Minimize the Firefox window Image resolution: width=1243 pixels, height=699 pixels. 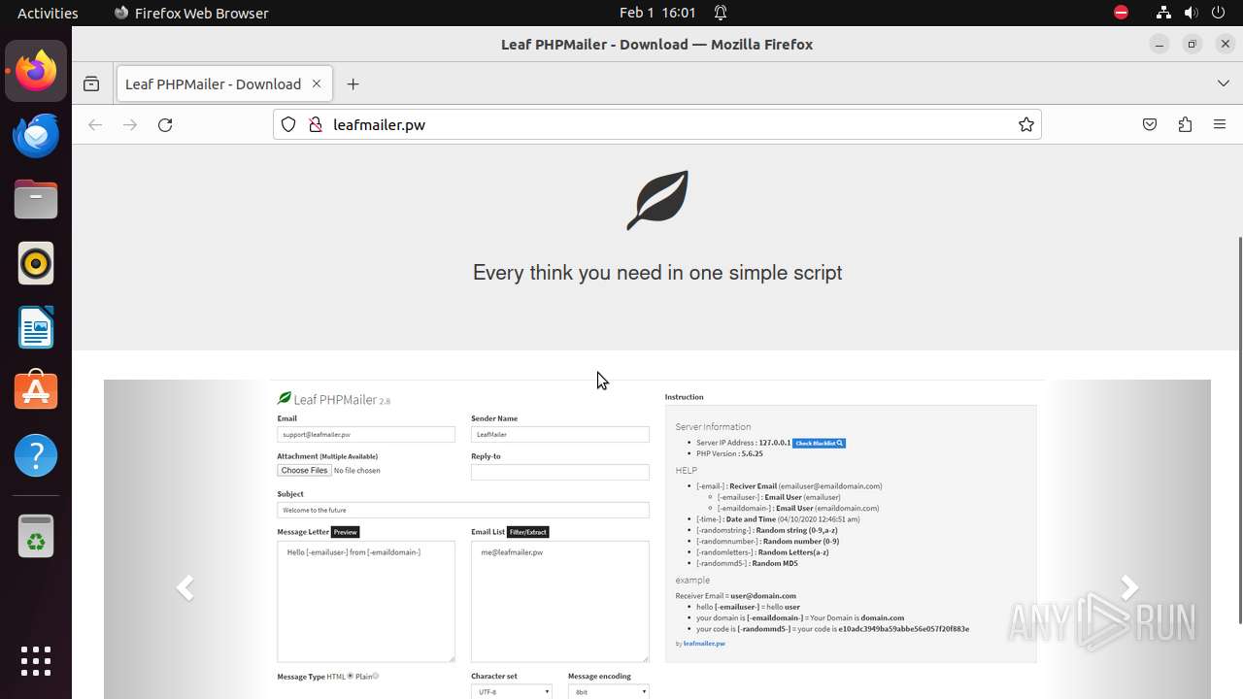tap(1159, 44)
